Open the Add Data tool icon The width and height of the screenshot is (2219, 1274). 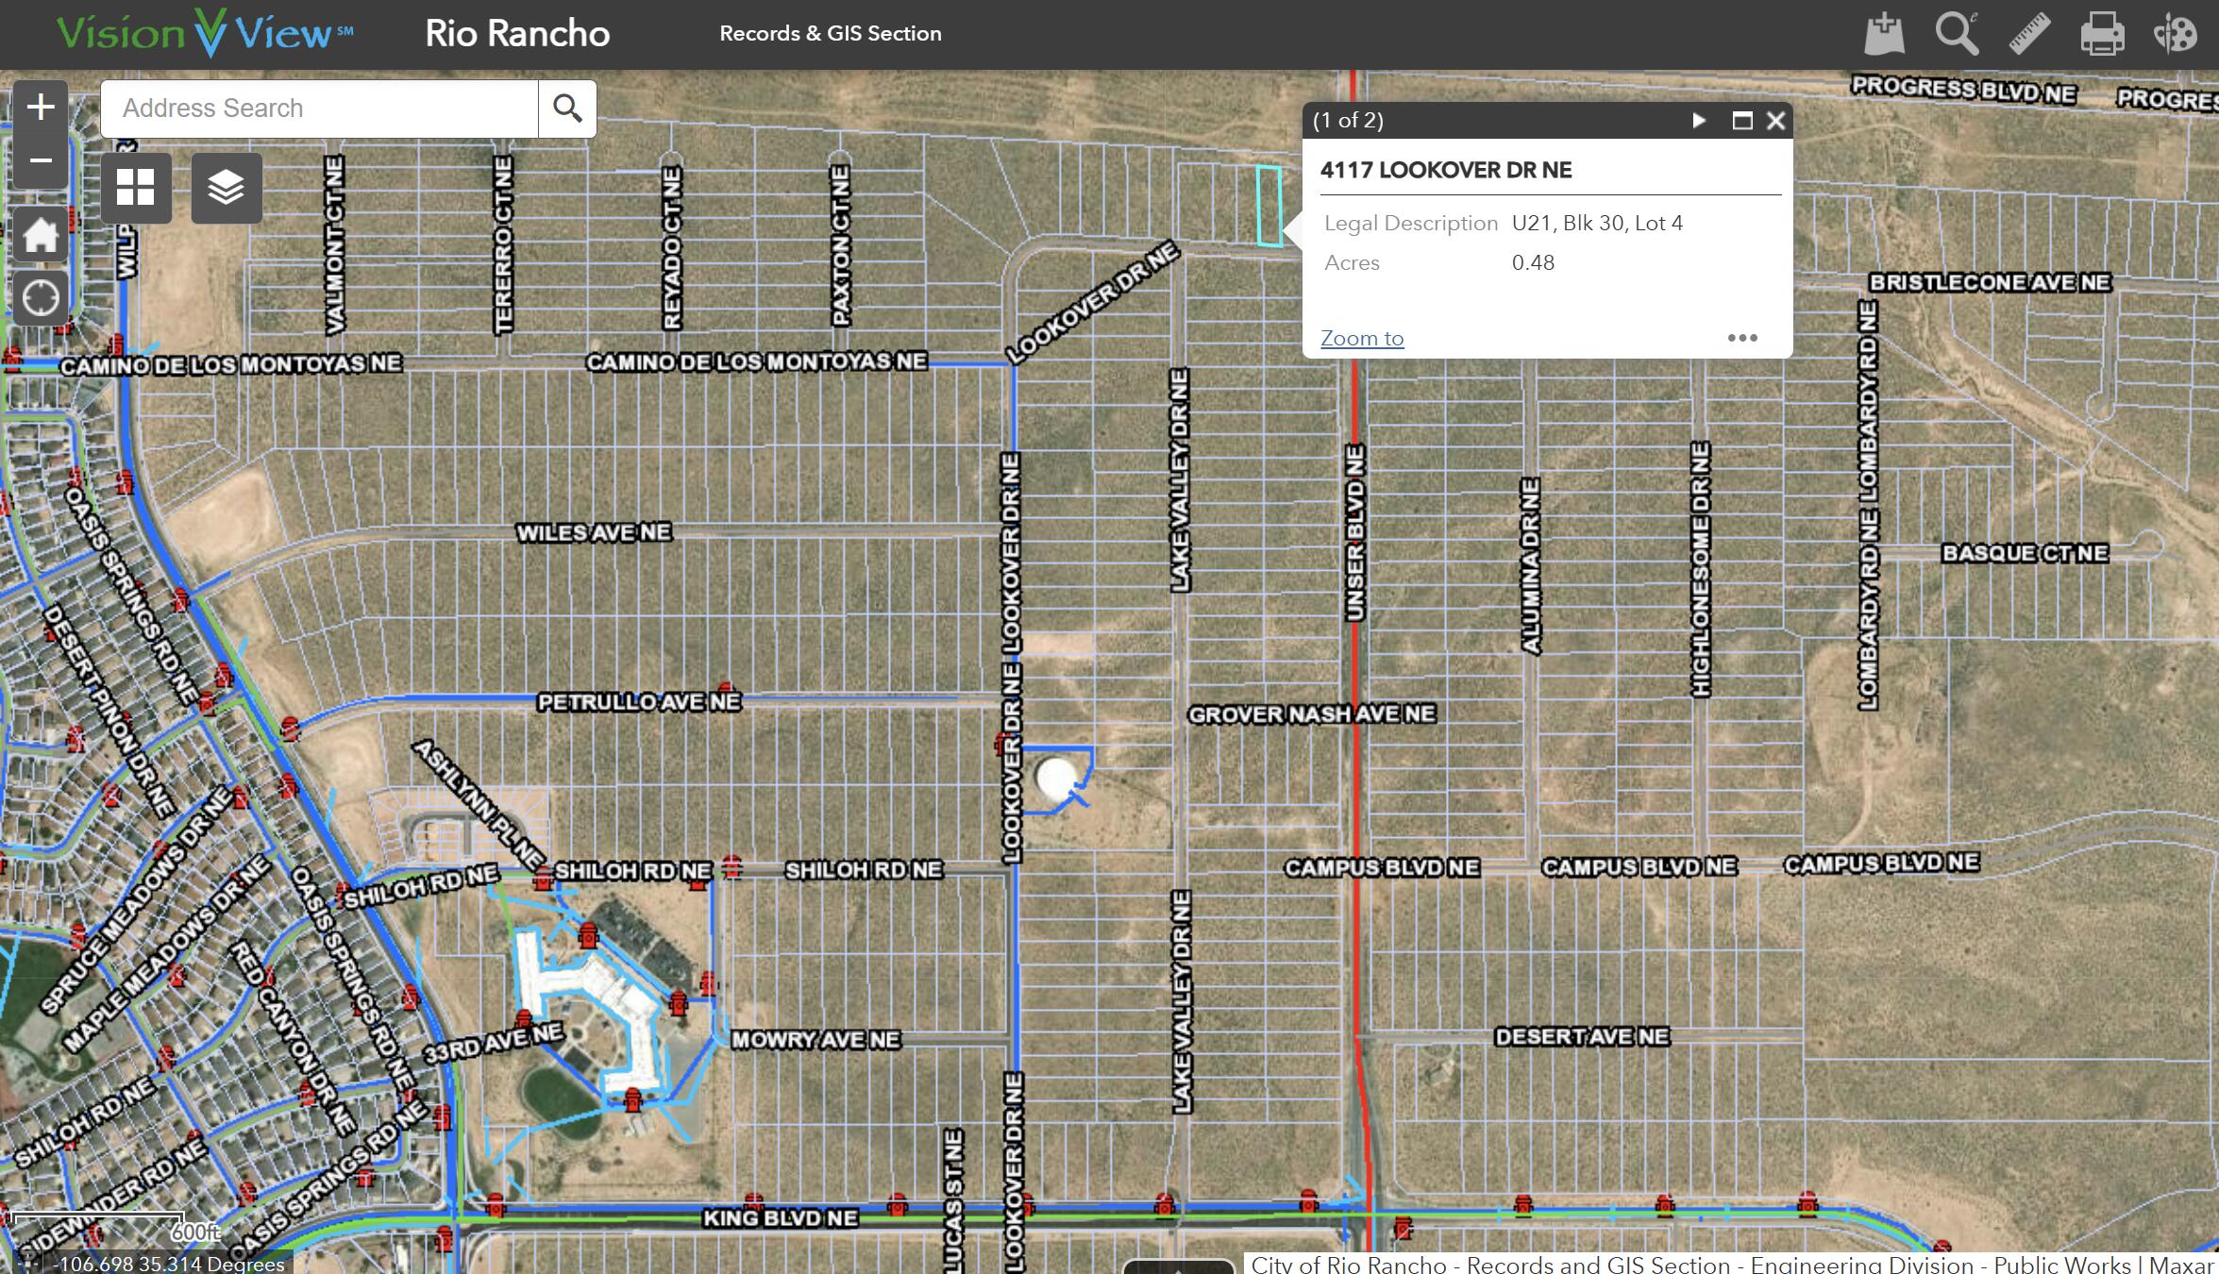click(1884, 34)
